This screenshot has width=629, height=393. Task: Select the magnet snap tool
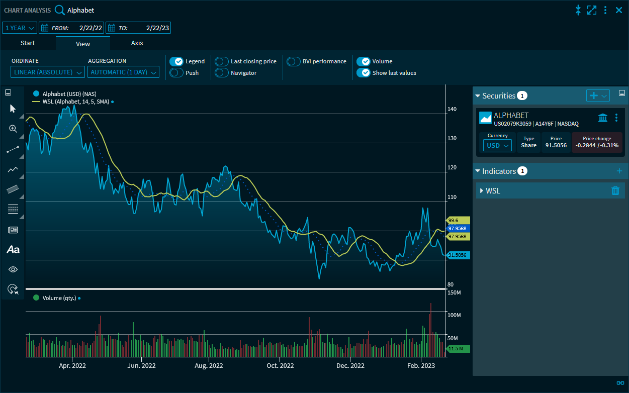pos(13,289)
